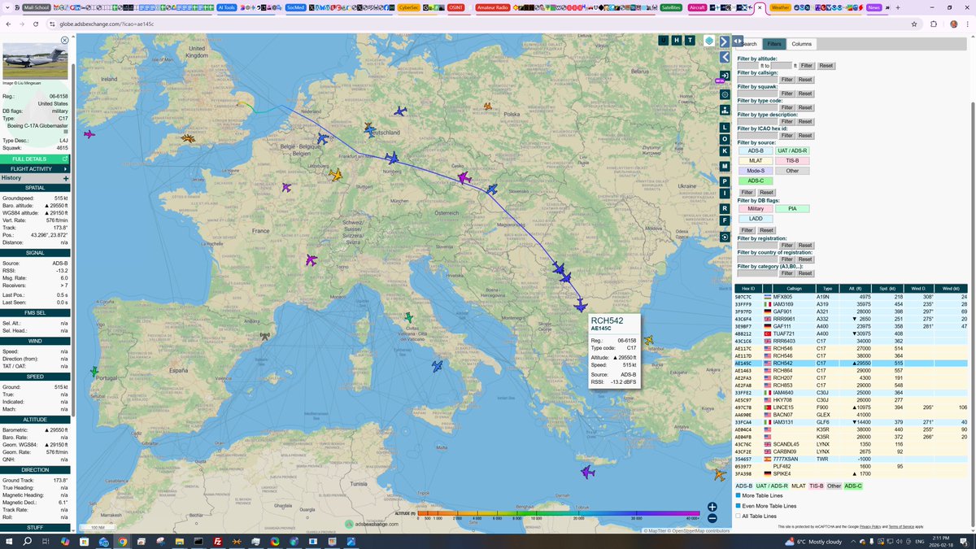This screenshot has width=976, height=549.
Task: Toggle the U map button
Action: tap(664, 40)
